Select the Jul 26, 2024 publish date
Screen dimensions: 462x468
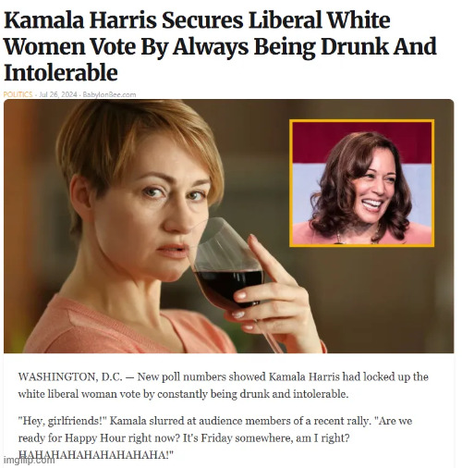[x=57, y=94]
